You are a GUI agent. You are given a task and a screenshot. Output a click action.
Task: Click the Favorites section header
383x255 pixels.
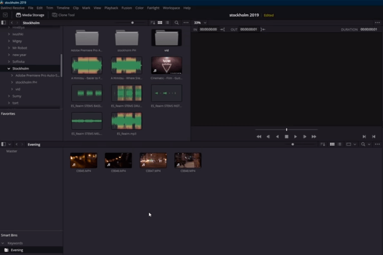8,114
